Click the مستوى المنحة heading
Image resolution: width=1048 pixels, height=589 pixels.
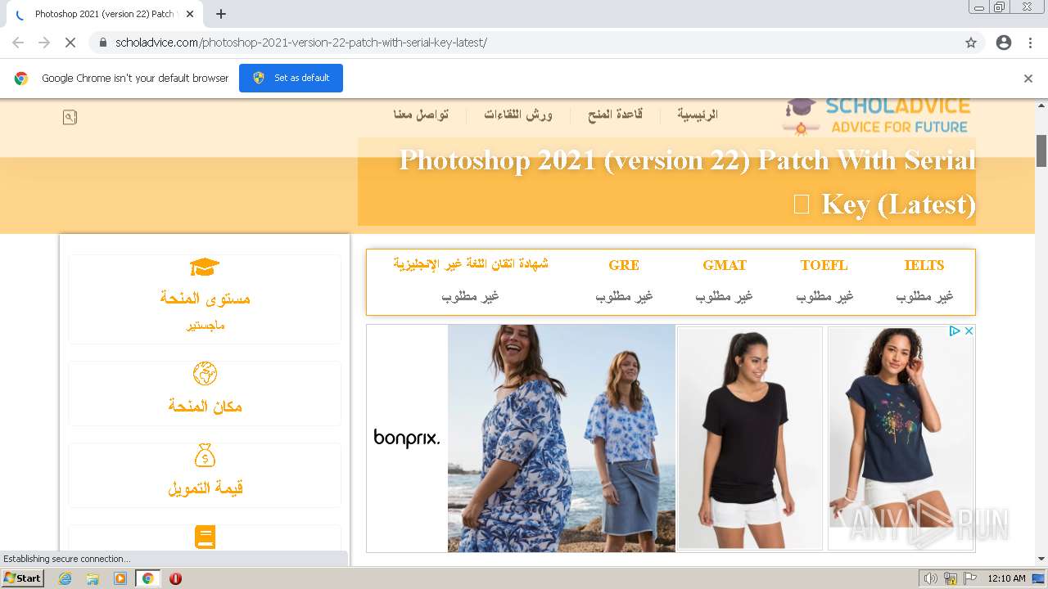tap(205, 299)
